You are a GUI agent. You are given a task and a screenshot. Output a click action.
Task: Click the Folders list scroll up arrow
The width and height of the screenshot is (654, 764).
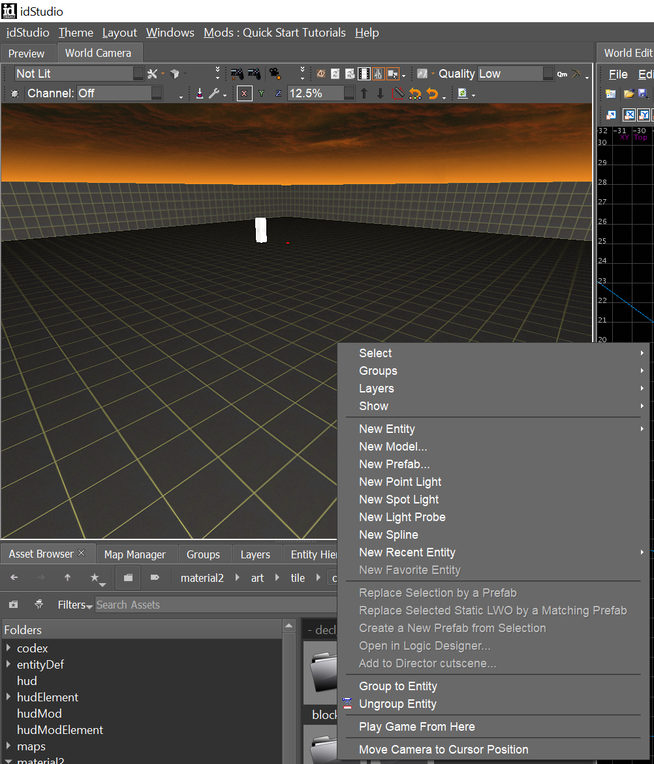(x=288, y=626)
